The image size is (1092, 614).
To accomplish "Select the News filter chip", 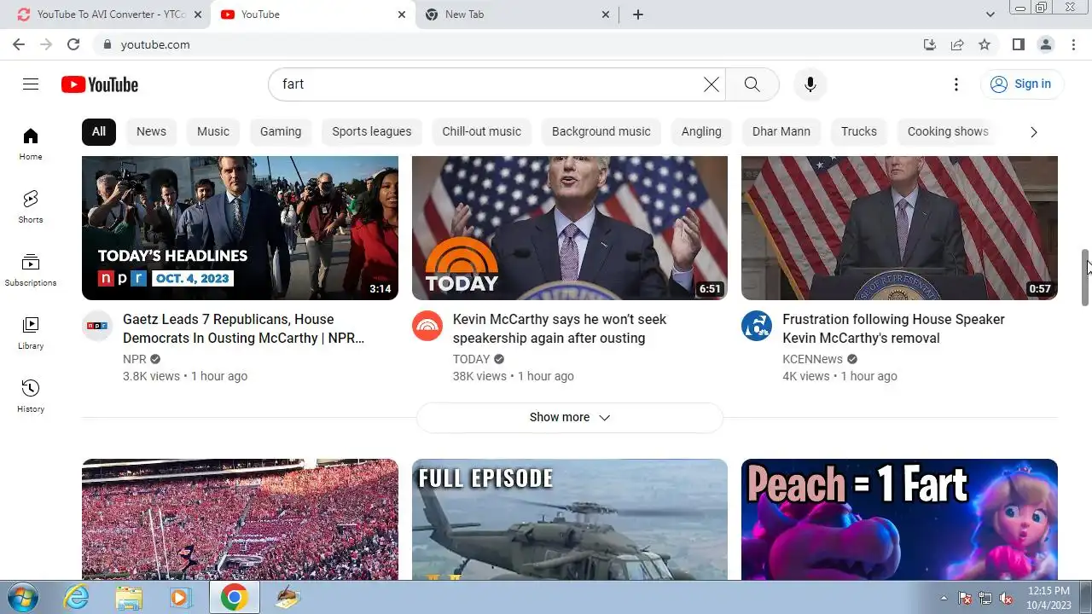I will coord(151,131).
